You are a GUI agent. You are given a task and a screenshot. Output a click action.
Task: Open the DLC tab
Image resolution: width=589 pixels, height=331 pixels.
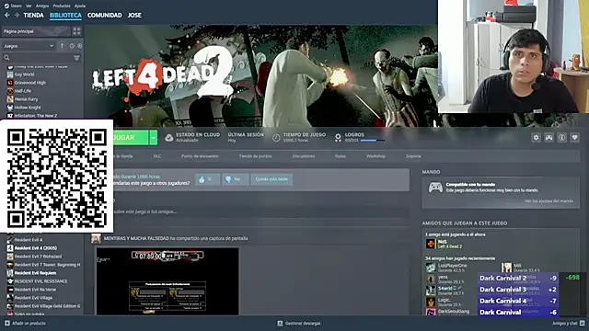157,156
